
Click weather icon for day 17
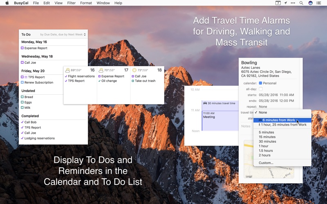tap(101, 70)
